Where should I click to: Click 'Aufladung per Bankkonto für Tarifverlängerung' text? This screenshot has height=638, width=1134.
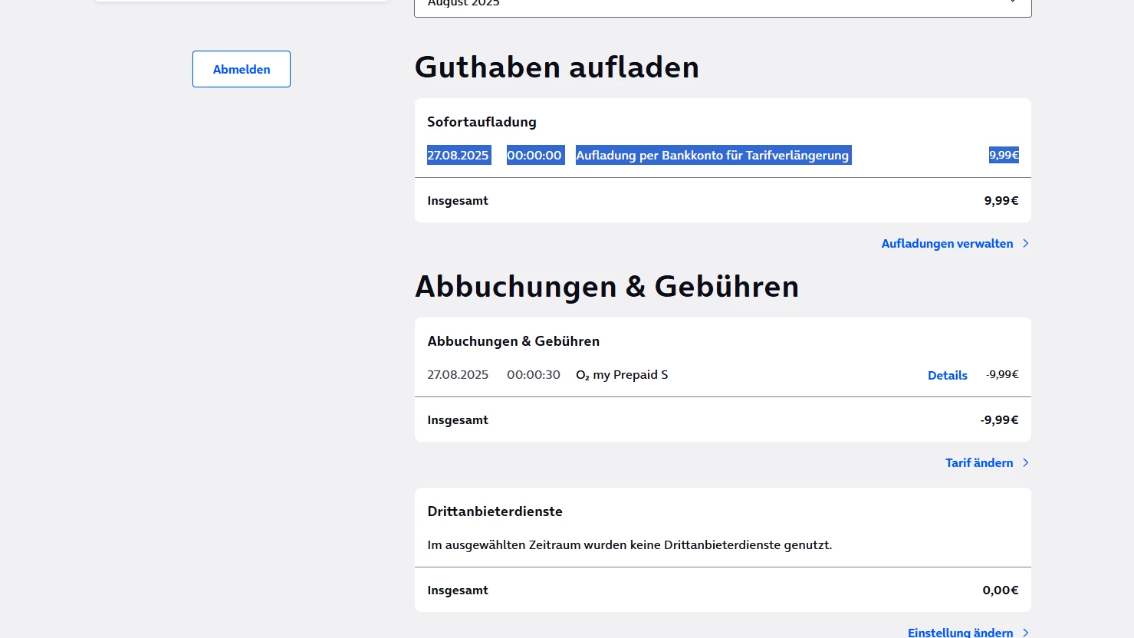712,156
